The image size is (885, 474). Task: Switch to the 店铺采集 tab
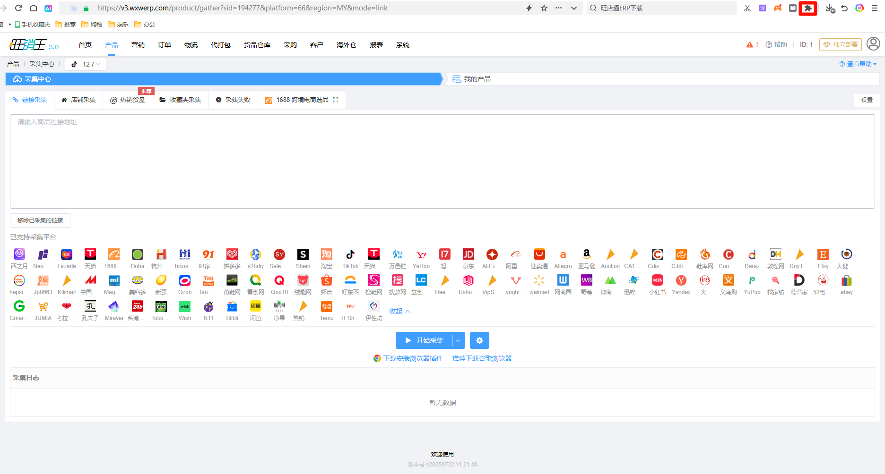coord(78,100)
